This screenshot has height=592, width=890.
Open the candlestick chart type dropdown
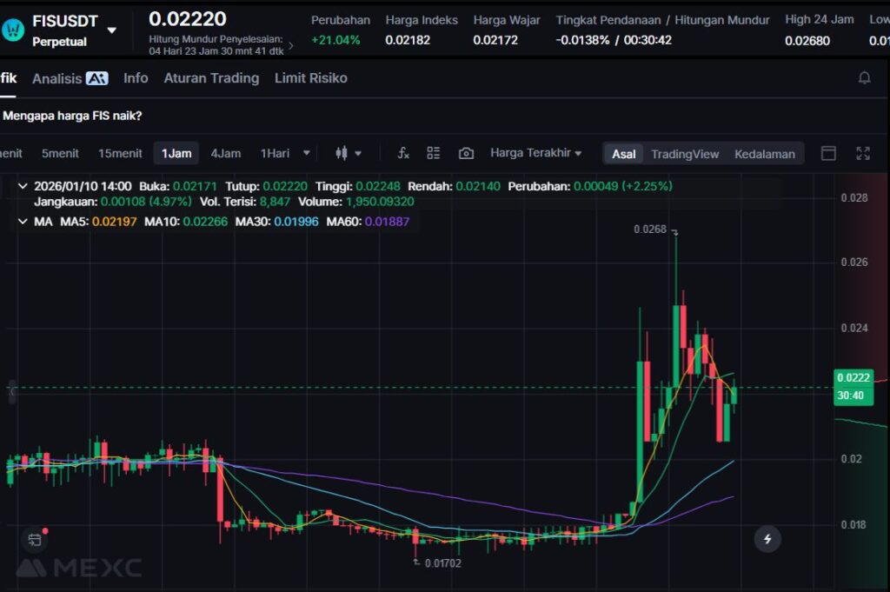pos(349,154)
